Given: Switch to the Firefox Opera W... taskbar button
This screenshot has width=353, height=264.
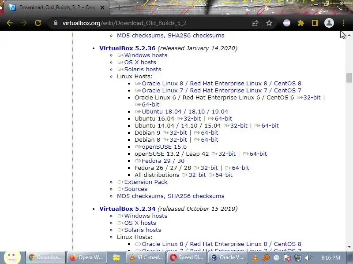Looking at the screenshot, I should 86,257.
